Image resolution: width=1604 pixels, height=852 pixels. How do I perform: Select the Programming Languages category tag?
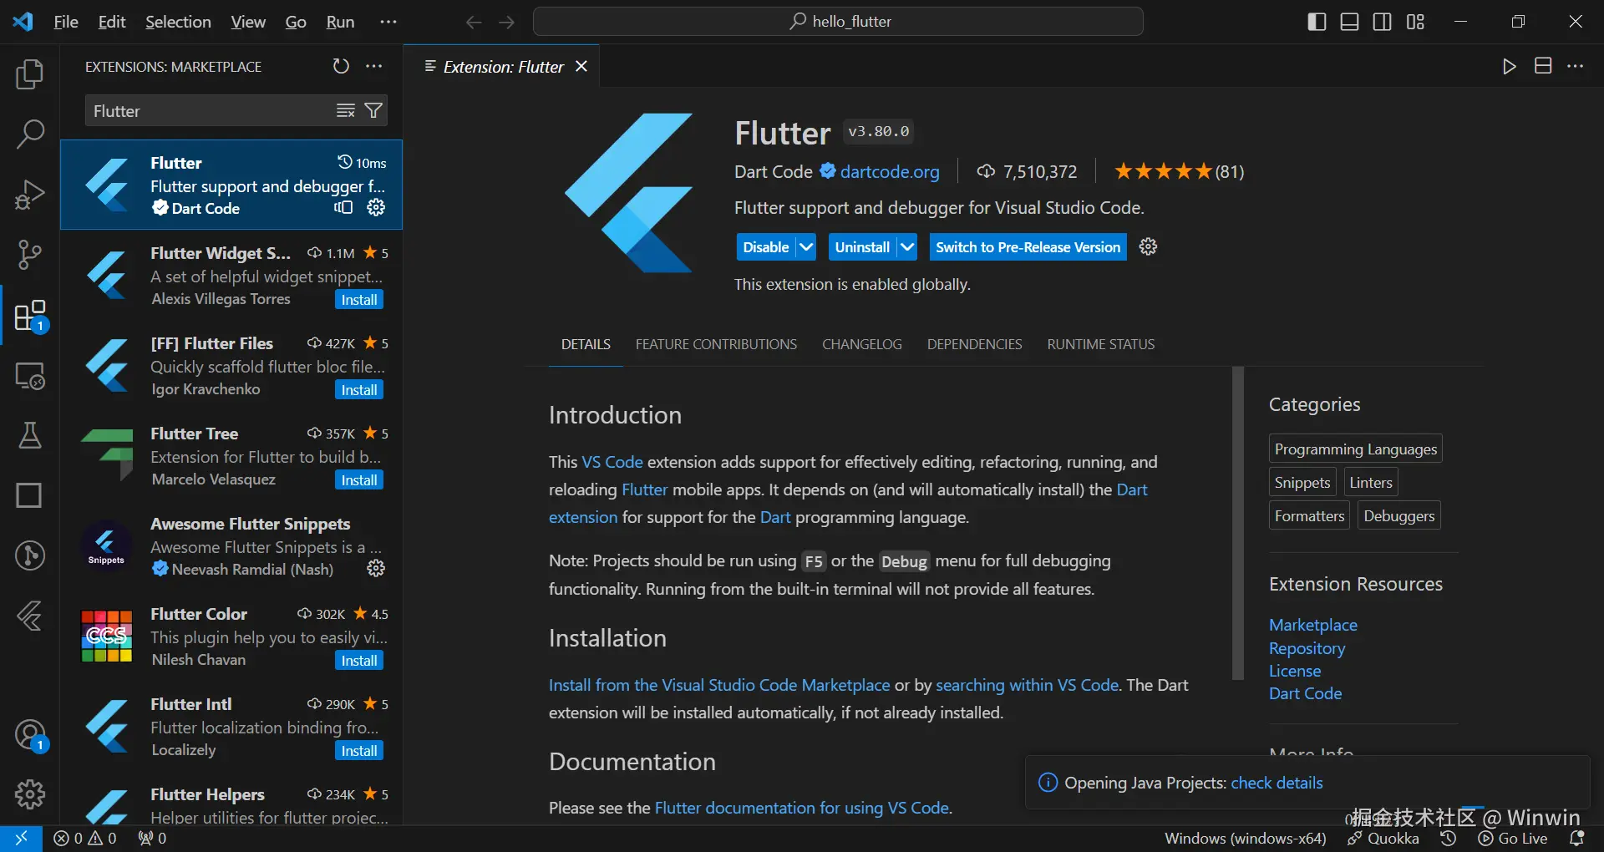click(1355, 449)
